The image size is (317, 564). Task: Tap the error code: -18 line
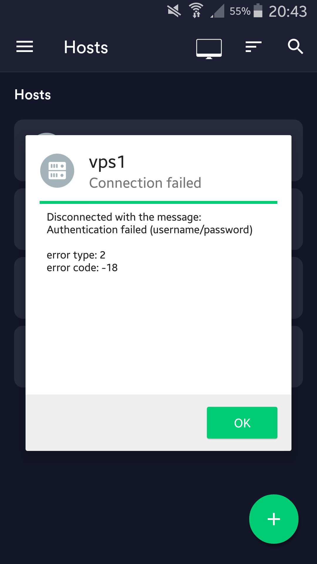pos(82,268)
